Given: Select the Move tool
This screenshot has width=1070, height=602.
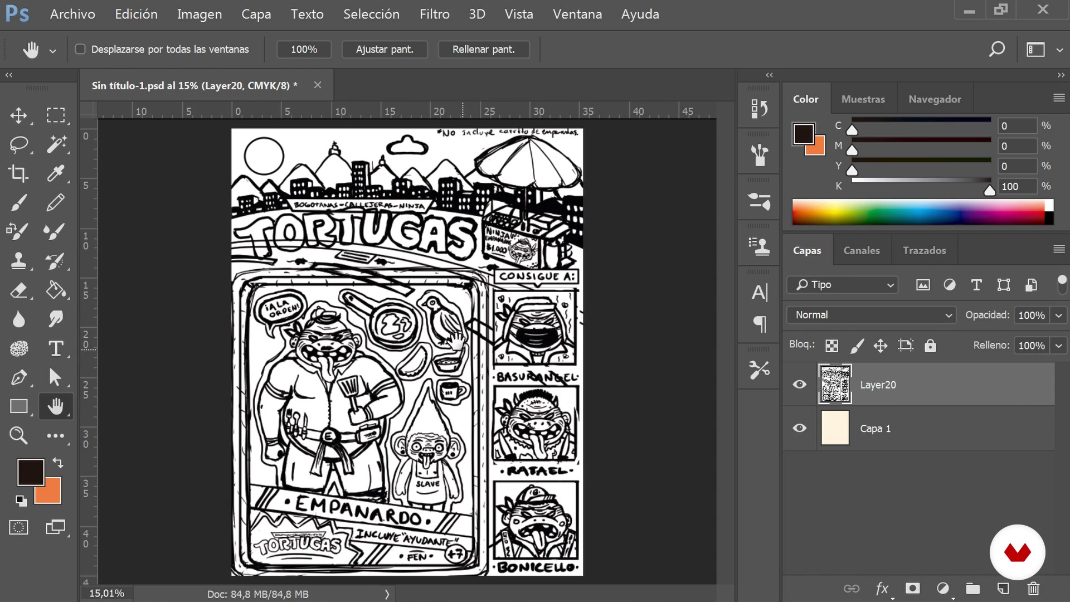Looking at the screenshot, I should pos(18,115).
